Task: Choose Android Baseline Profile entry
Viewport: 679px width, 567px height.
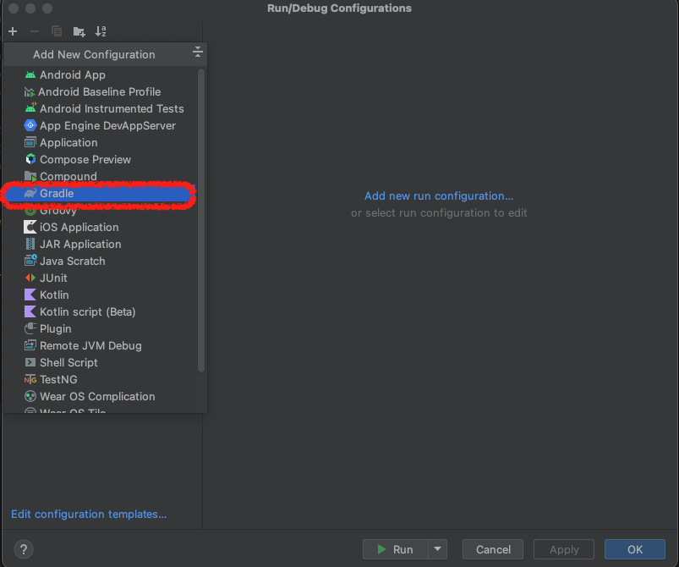Action: click(101, 91)
